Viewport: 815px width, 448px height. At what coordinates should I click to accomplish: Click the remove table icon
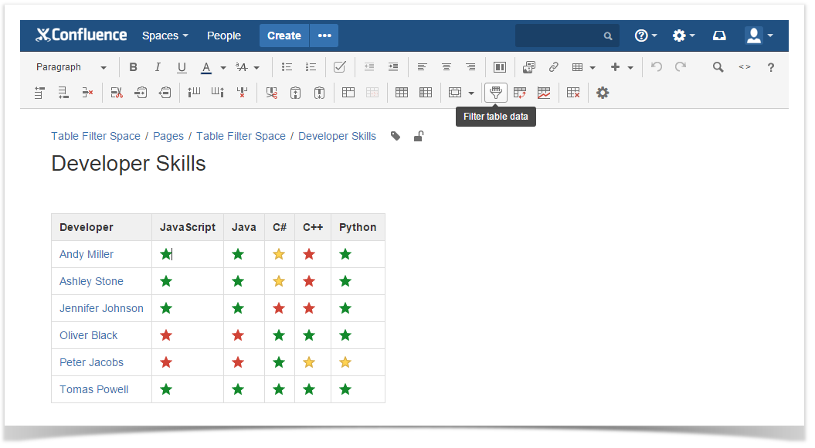coord(572,93)
